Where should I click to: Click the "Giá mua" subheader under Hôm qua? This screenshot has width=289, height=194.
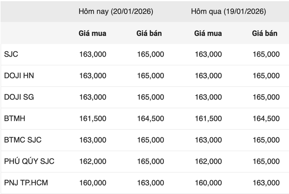click(x=208, y=34)
